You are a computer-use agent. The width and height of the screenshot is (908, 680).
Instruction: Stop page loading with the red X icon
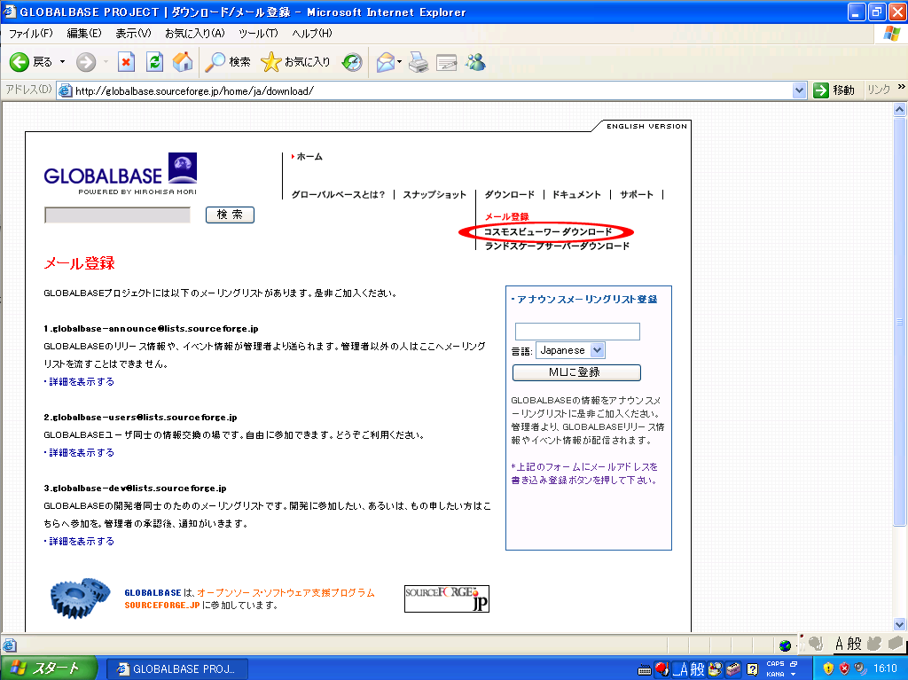126,62
